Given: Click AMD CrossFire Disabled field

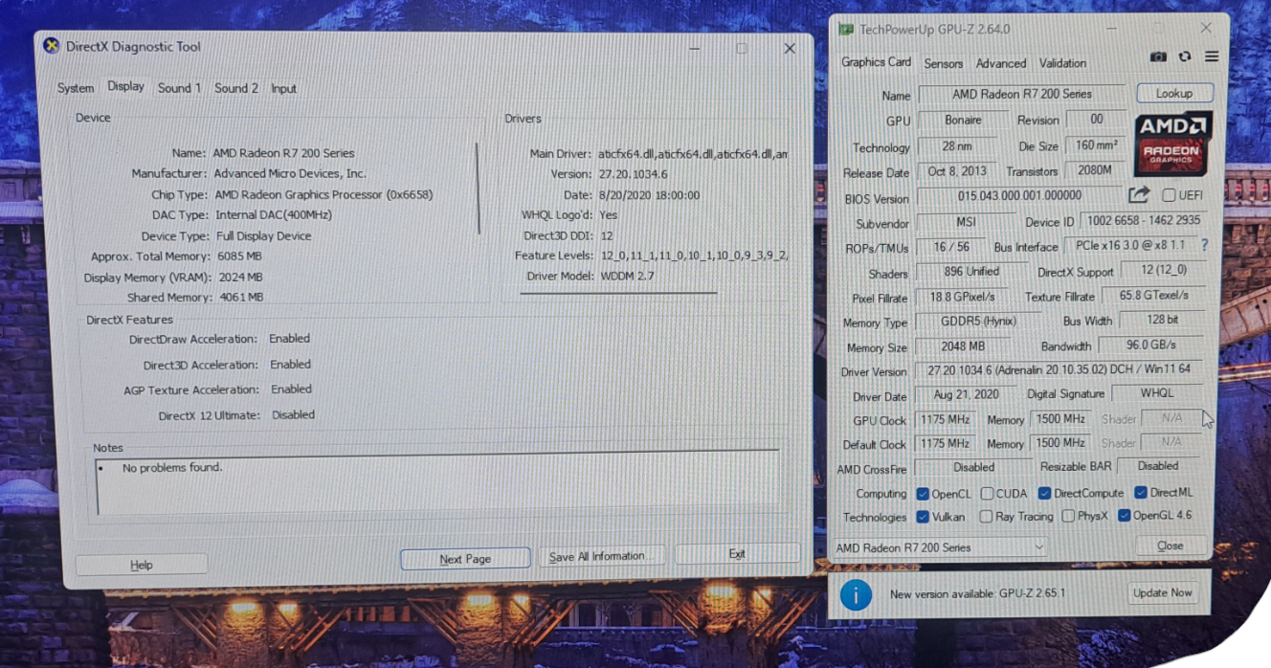Looking at the screenshot, I should click(x=974, y=467).
